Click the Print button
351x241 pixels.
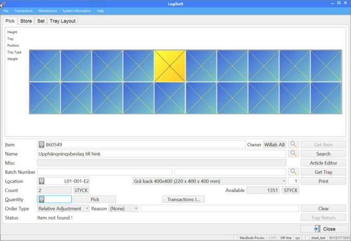pos(323,181)
